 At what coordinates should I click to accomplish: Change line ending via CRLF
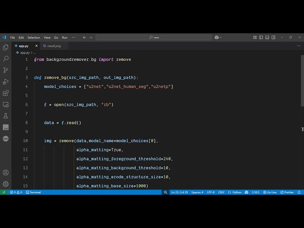click(221, 192)
